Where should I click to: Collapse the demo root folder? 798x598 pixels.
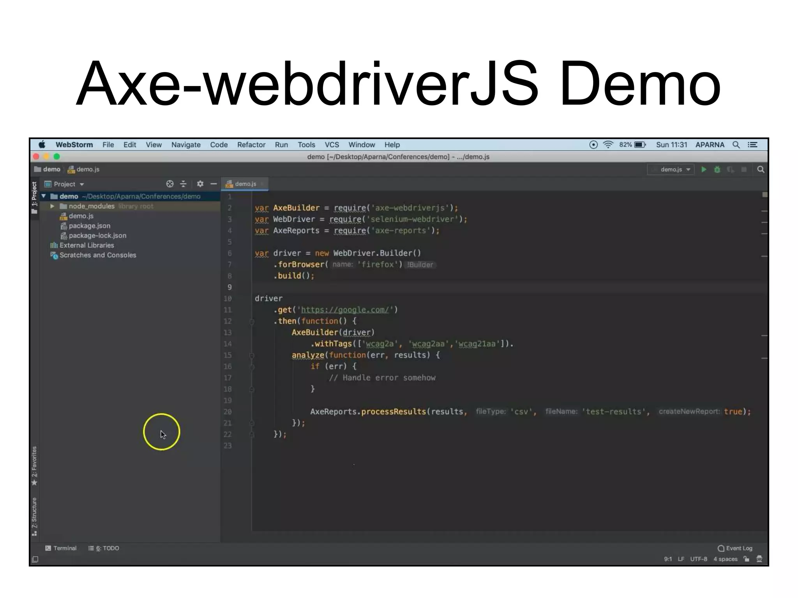pos(44,196)
